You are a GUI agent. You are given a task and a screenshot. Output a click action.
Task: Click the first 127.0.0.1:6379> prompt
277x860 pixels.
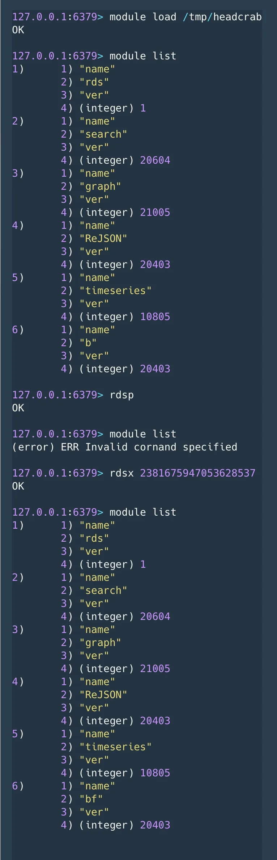tap(57, 17)
